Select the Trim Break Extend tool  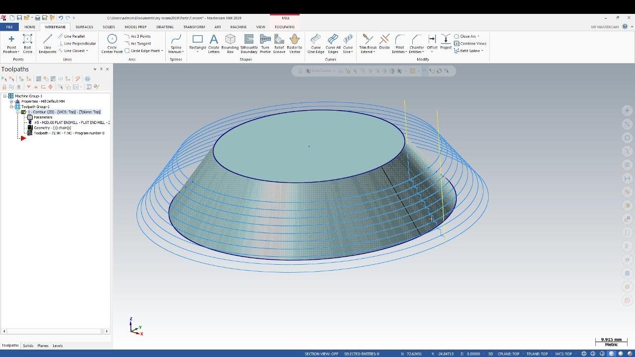point(368,44)
